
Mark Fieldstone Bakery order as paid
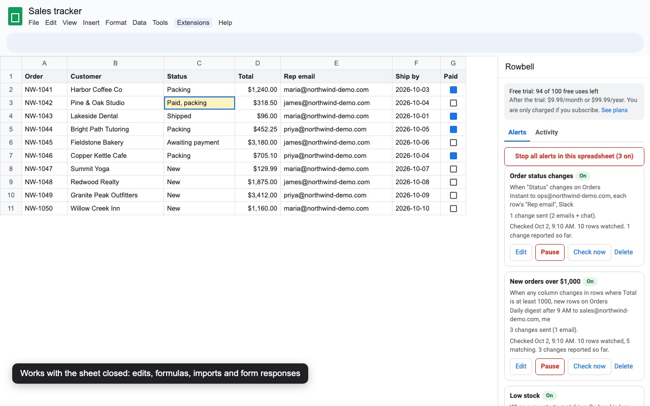coord(453,143)
